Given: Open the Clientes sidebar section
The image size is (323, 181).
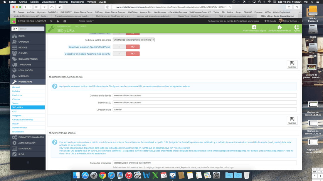Looking at the screenshot, I should pyautogui.click(x=28, y=53).
